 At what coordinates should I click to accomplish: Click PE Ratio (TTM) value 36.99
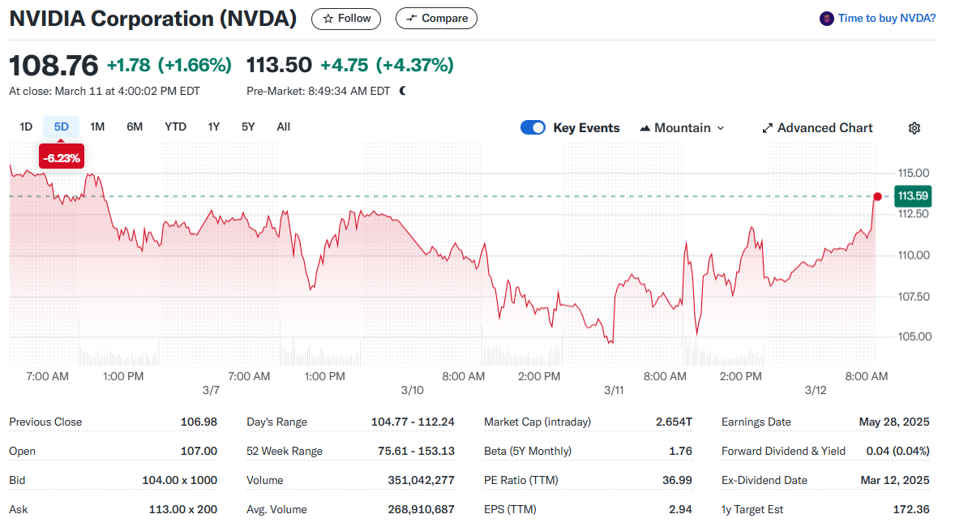[x=677, y=480]
